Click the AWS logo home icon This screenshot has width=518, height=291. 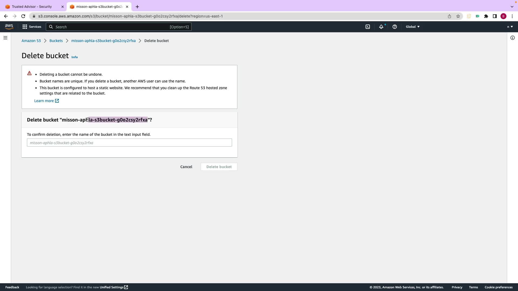9,26
